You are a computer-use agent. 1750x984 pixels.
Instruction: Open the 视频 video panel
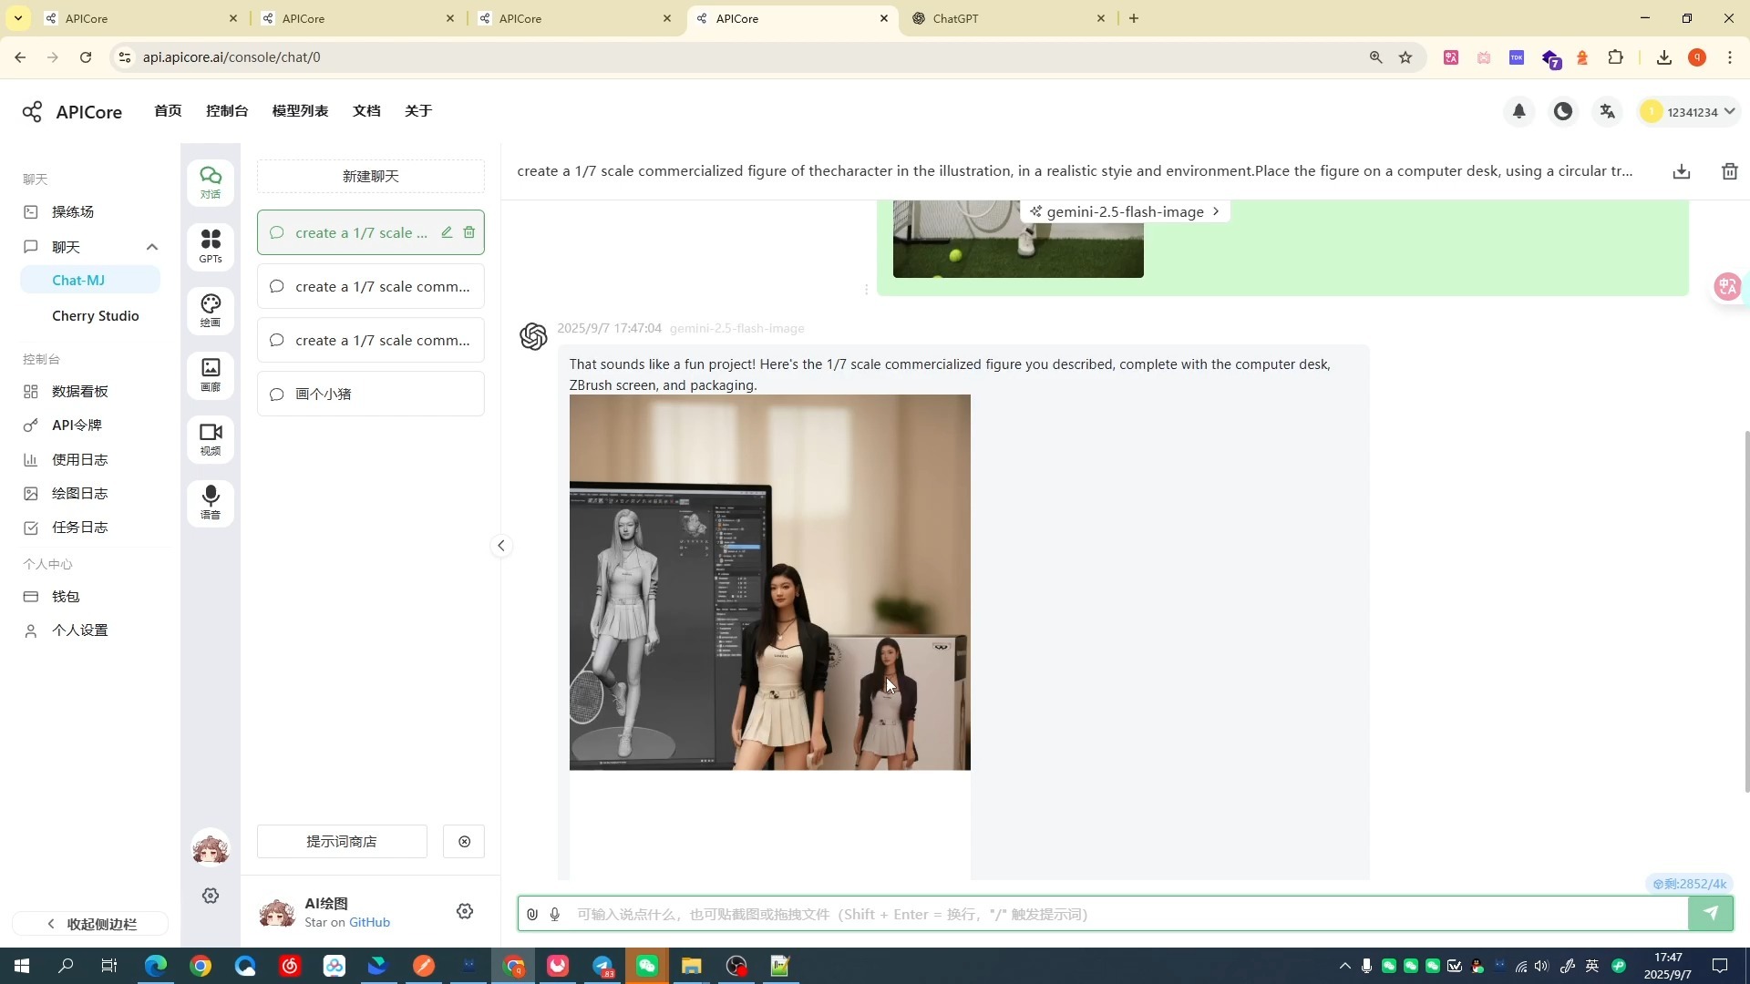(x=211, y=438)
